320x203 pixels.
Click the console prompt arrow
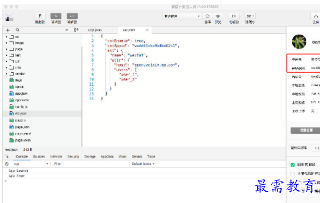(6, 181)
